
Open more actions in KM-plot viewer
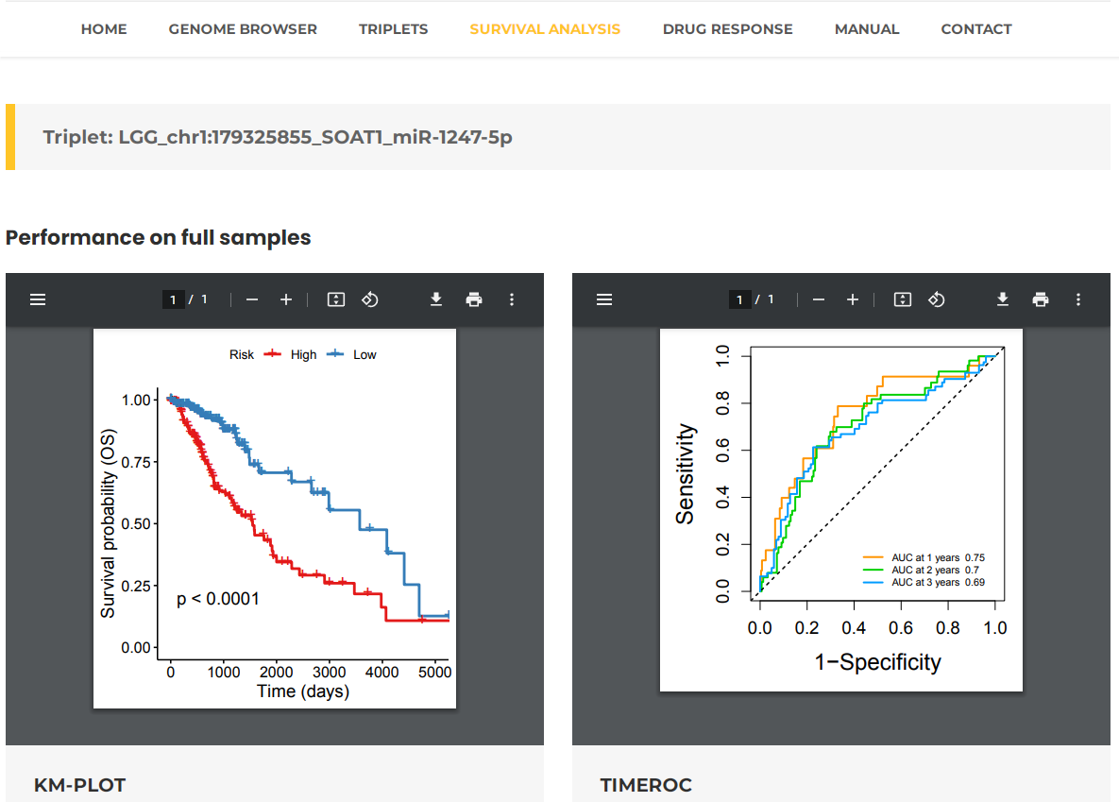[x=512, y=300]
